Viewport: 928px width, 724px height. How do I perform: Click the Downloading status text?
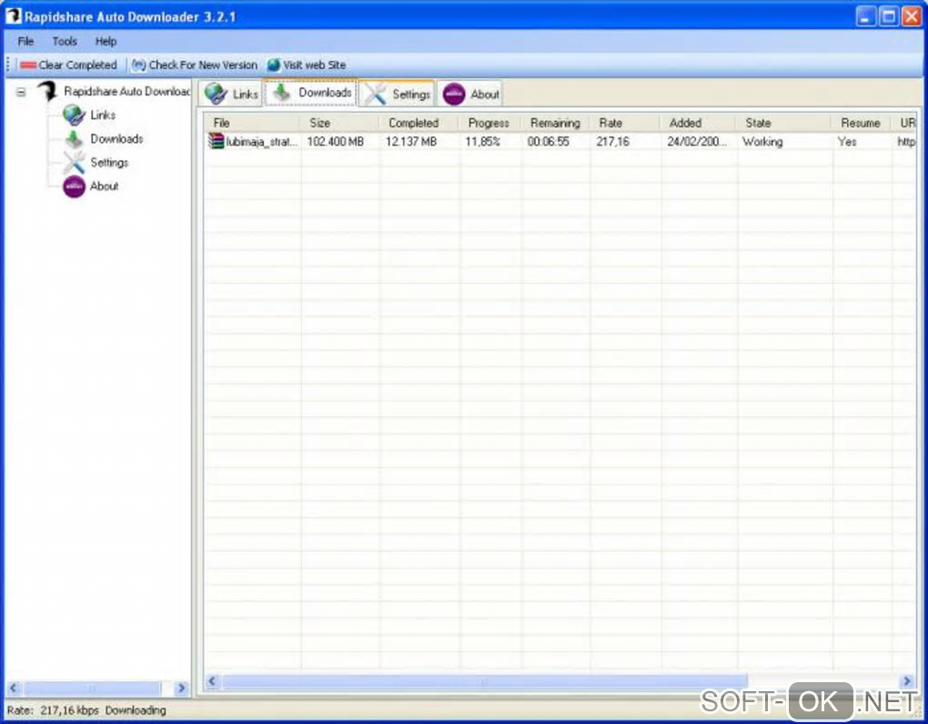point(136,710)
